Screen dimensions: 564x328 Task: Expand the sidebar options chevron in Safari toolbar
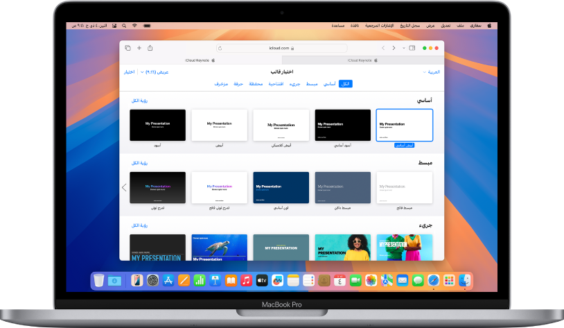(404, 48)
